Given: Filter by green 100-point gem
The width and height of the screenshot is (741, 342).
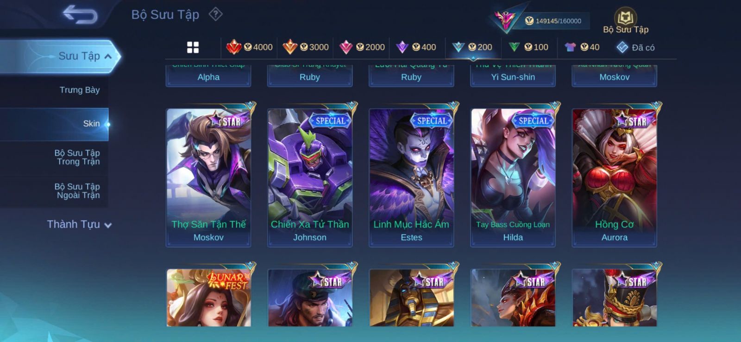Looking at the screenshot, I should [x=528, y=47].
